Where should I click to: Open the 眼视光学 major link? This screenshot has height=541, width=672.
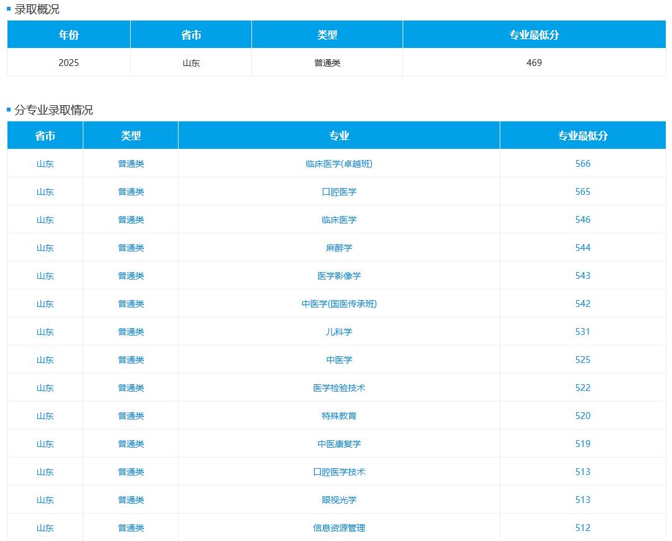(338, 500)
